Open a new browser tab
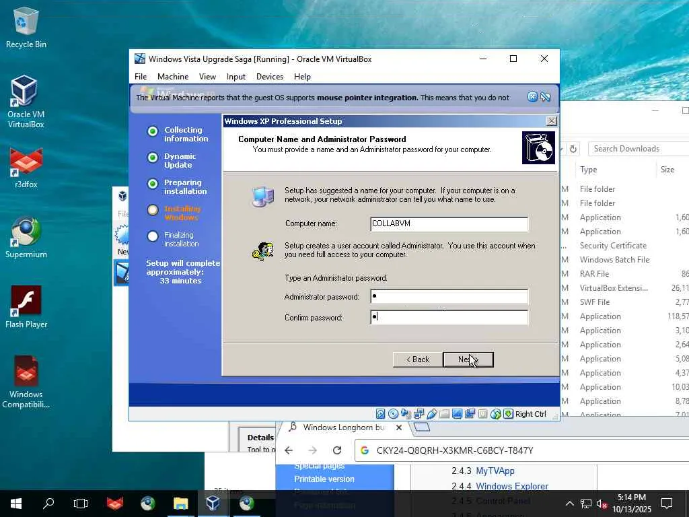Screen dimensions: 689x517 pyautogui.click(x=421, y=427)
